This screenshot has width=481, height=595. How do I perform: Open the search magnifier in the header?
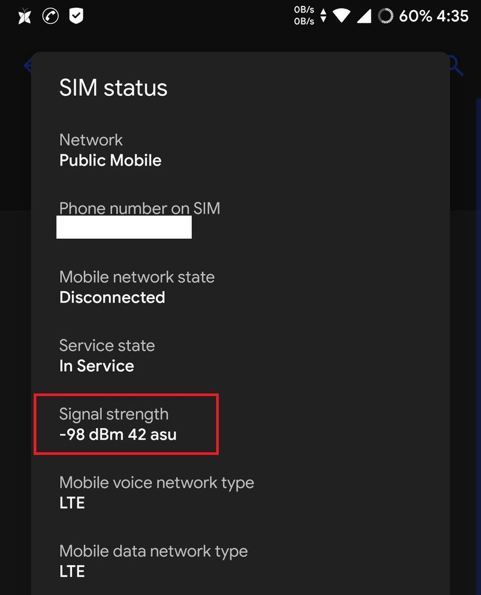pyautogui.click(x=453, y=66)
